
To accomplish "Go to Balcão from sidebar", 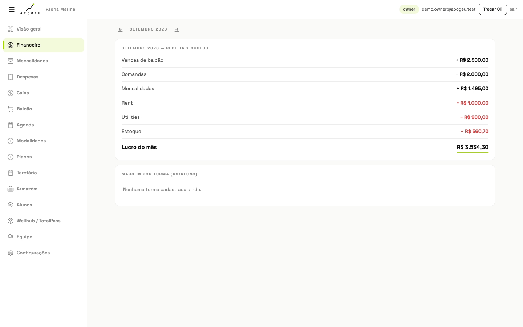I will point(43,109).
